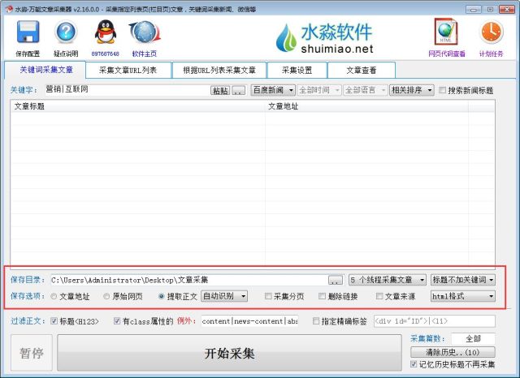Open the 计划任务 clock icon

491,32
